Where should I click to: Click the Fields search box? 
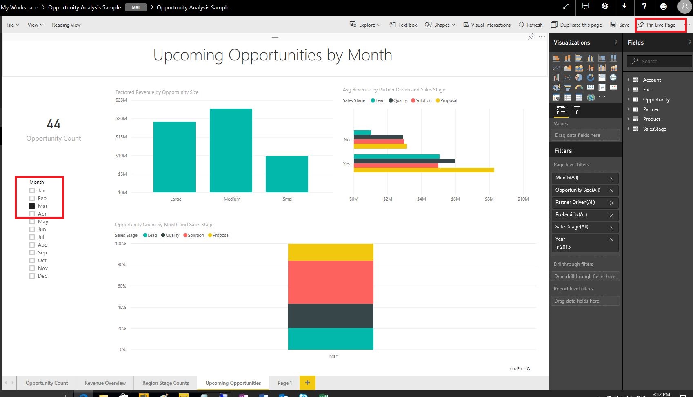click(x=660, y=61)
